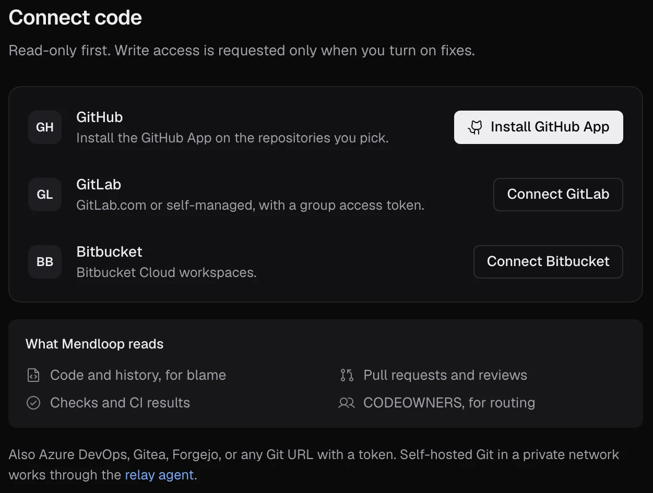
Task: Click 'Pull requests and reviews' text
Action: point(445,375)
